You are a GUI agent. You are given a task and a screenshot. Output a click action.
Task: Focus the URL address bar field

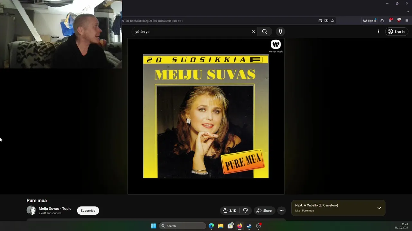[219, 21]
